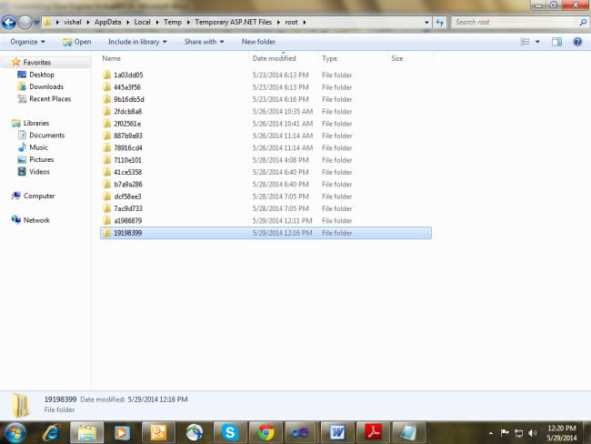Open Skype from the taskbar
This screenshot has width=591, height=444.
pos(229,432)
